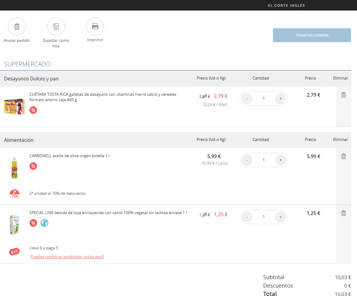Decrease quantity of Cuetara Tosta Rica
357x296 pixels.
[247, 98]
